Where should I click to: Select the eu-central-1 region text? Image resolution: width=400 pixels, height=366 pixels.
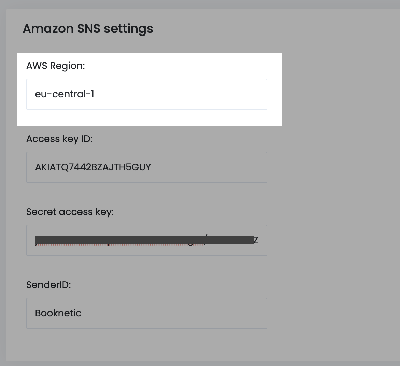pyautogui.click(x=65, y=94)
